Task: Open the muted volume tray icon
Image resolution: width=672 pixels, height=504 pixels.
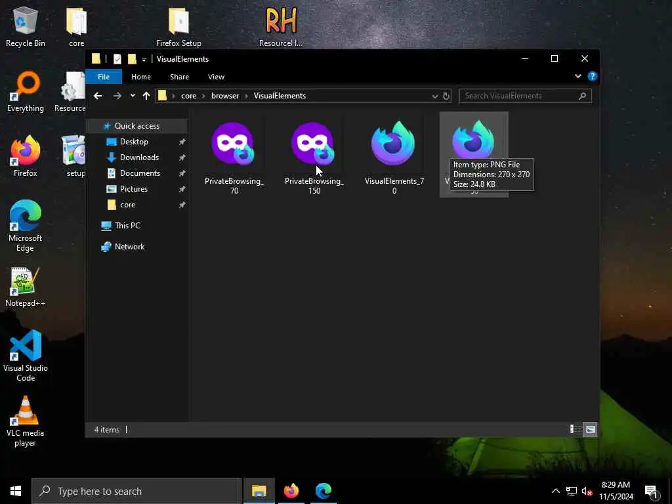Action: tap(587, 491)
